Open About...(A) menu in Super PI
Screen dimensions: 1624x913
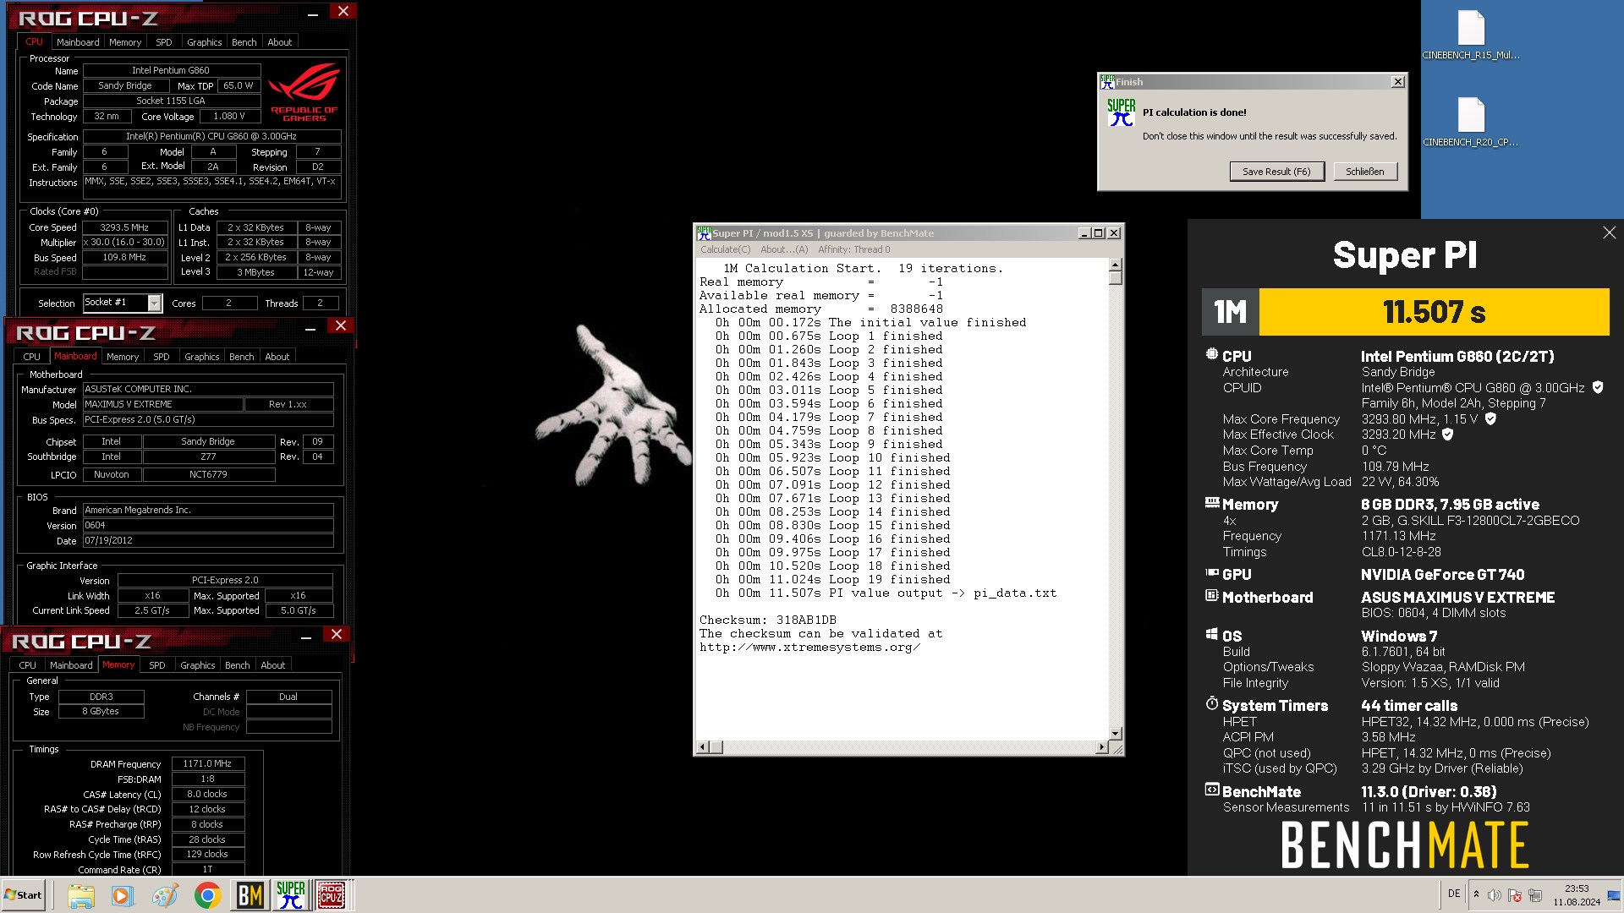coord(784,249)
